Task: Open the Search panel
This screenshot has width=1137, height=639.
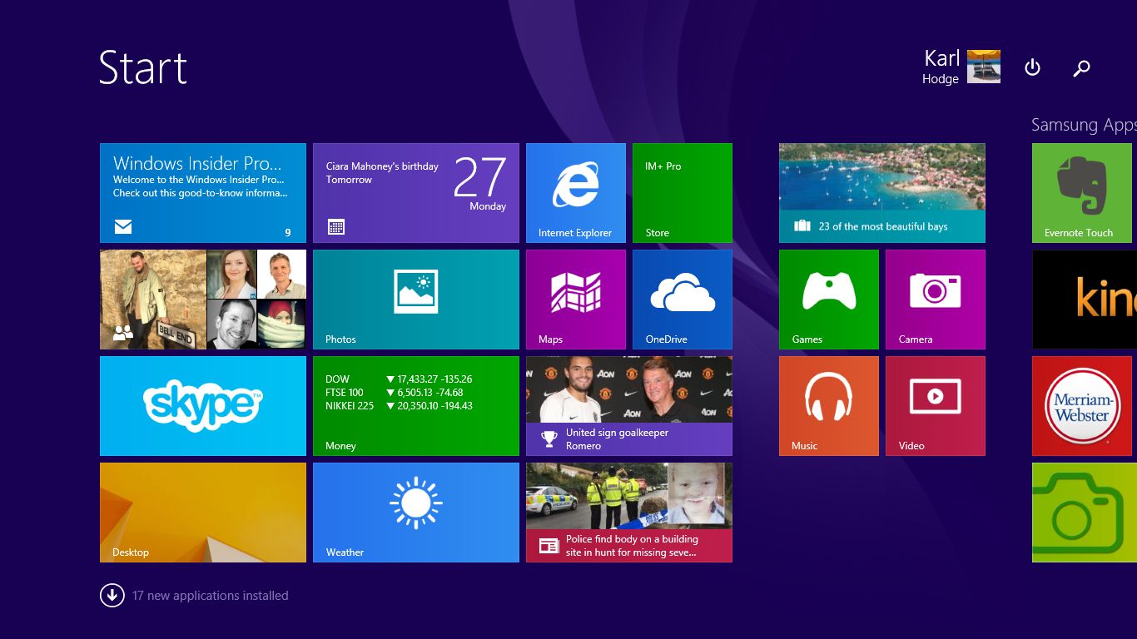Action: point(1081,67)
